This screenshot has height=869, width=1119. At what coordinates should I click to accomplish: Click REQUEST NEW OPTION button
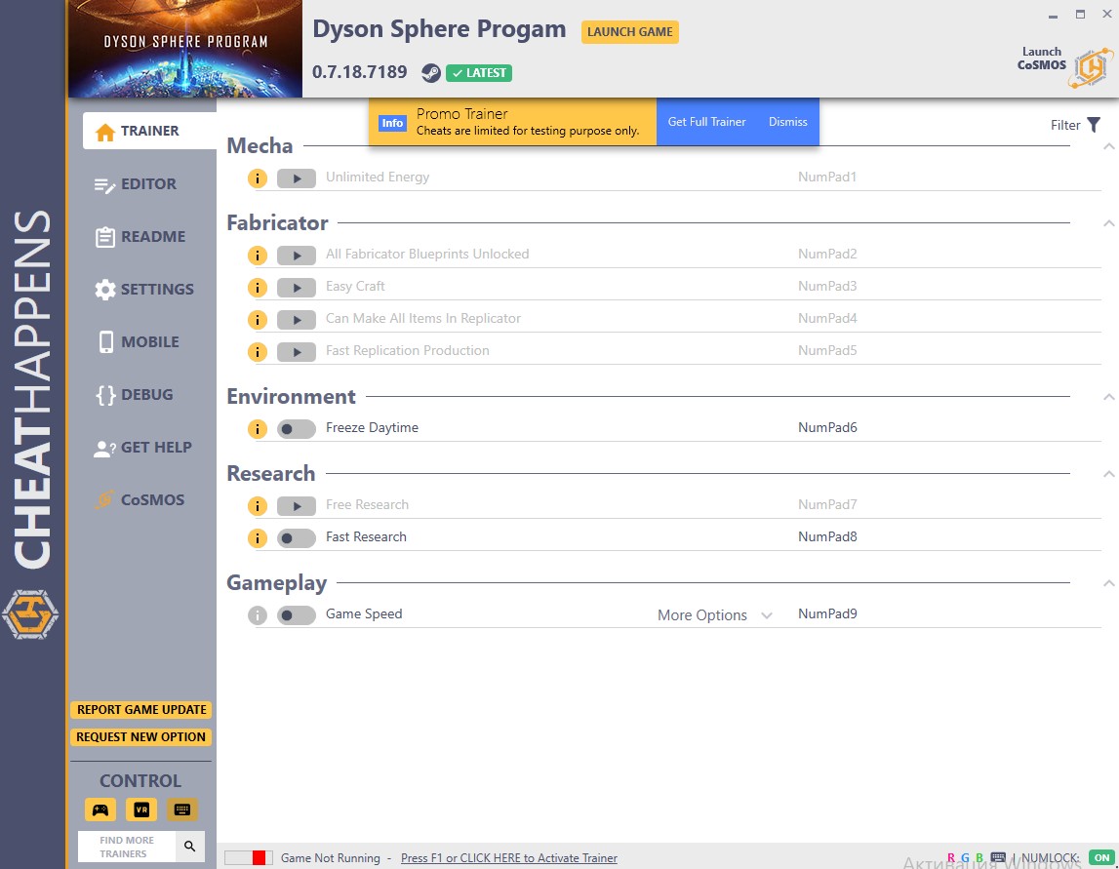point(141,737)
